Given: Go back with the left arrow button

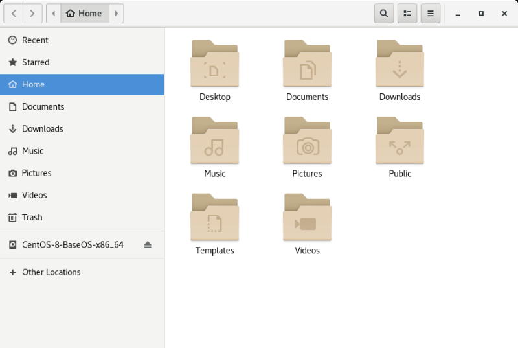Looking at the screenshot, I should point(14,13).
